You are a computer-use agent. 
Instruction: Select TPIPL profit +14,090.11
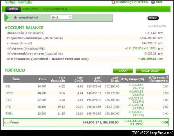[x=136, y=112]
